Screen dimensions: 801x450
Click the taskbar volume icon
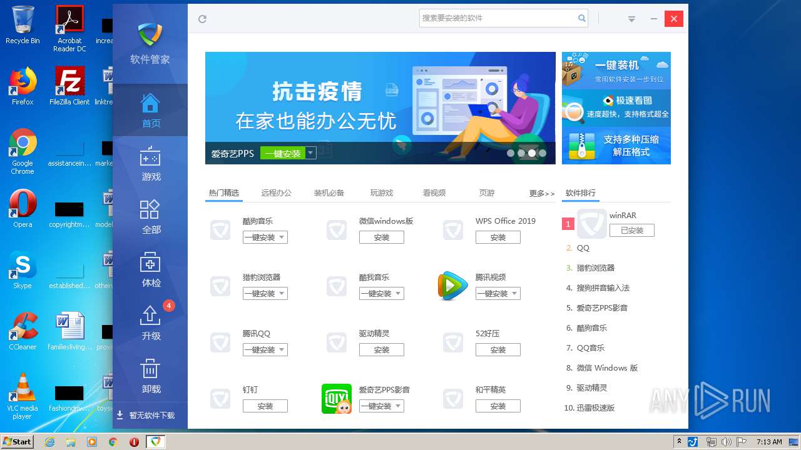pos(726,442)
